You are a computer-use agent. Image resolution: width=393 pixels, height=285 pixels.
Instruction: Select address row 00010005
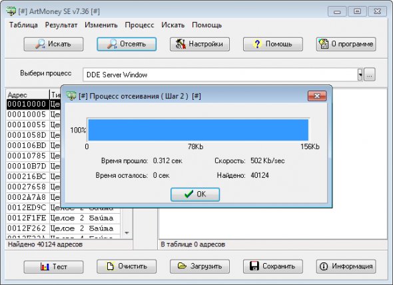coord(33,115)
